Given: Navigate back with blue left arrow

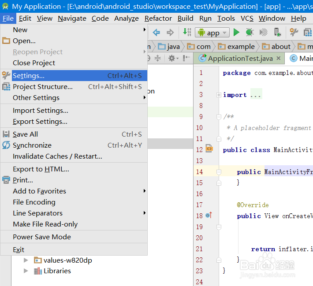Looking at the screenshot, I should coord(156,32).
